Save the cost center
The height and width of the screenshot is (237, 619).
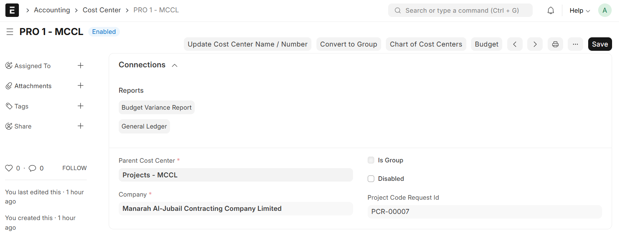(600, 44)
